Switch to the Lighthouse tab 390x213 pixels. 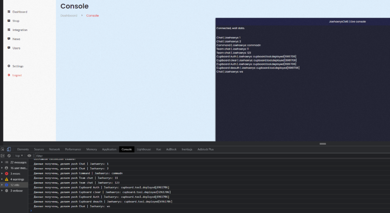click(144, 149)
